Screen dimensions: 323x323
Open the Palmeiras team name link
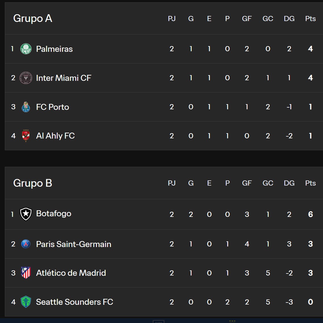pos(54,49)
